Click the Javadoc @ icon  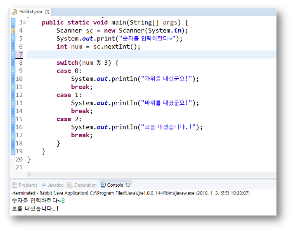point(44,185)
